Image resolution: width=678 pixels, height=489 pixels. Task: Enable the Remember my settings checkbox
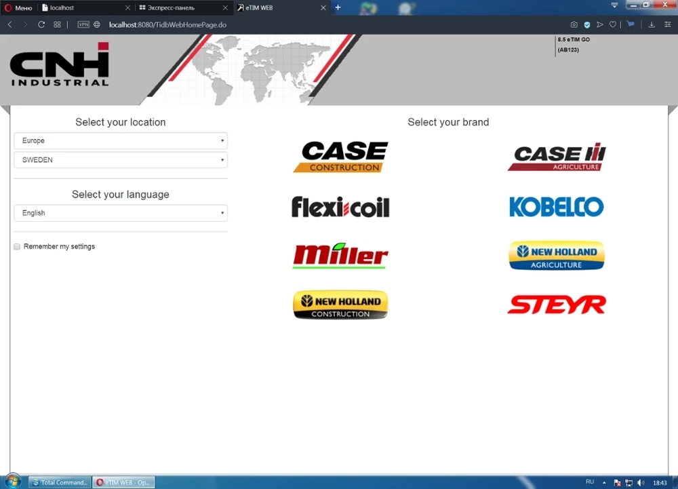tap(16, 246)
